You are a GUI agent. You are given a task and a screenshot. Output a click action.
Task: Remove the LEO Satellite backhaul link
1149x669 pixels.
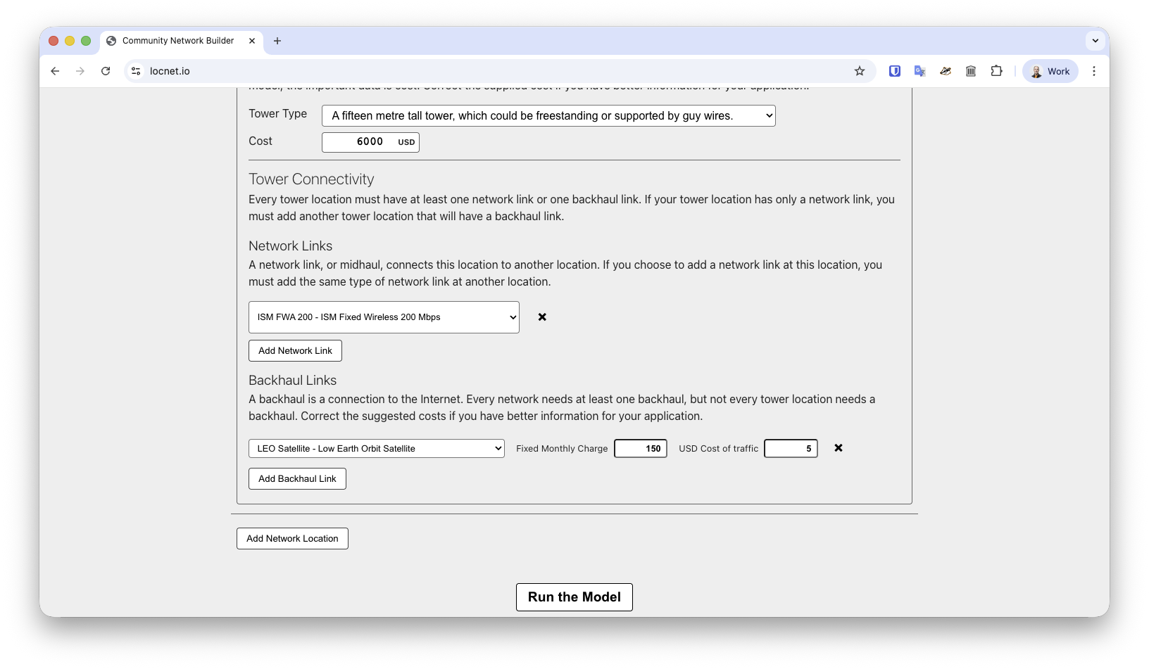[x=839, y=448]
